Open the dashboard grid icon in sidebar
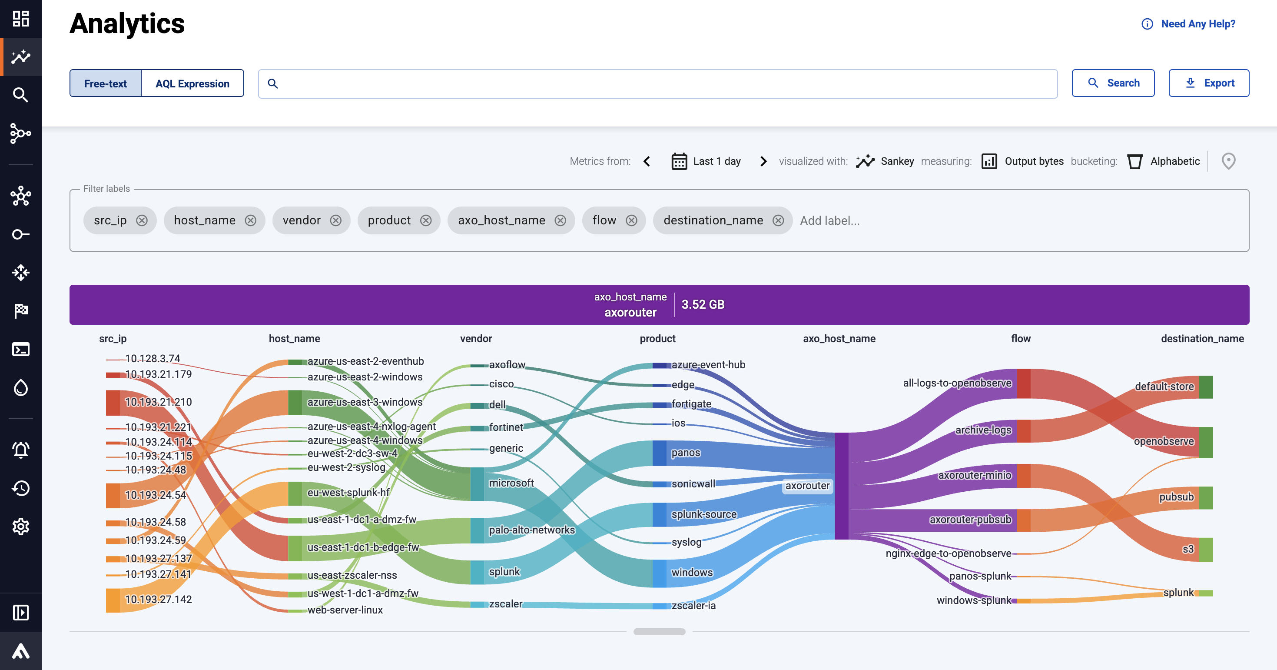Viewport: 1277px width, 670px height. 20,19
